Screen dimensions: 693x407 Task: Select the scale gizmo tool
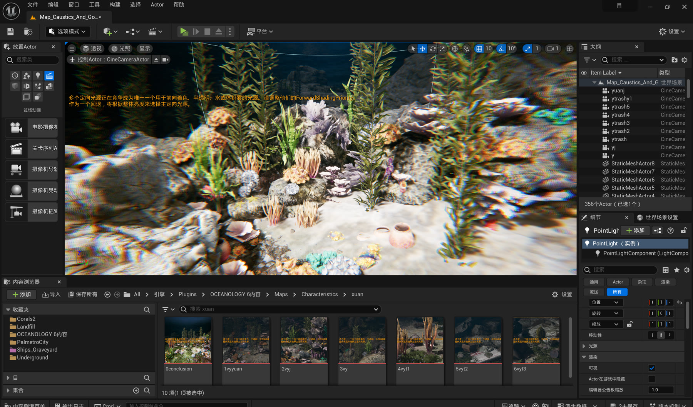pyautogui.click(x=442, y=48)
